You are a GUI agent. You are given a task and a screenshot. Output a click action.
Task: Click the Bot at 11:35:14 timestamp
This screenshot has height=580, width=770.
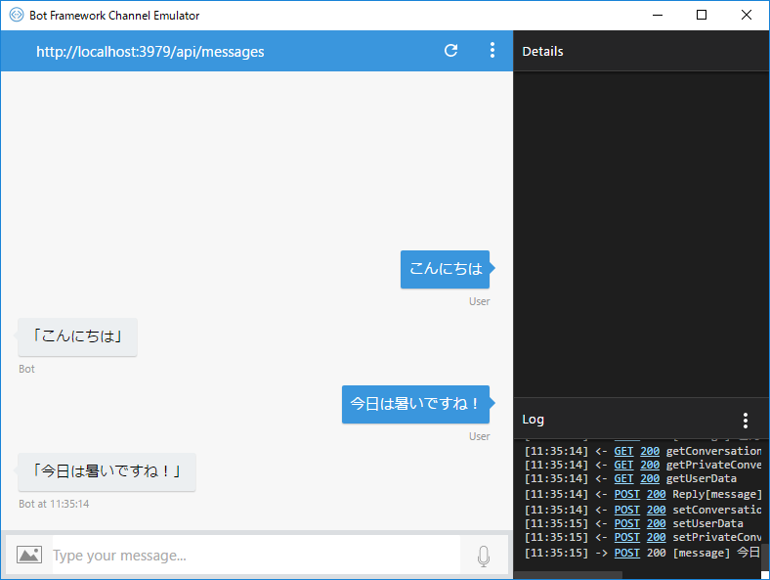click(x=54, y=505)
